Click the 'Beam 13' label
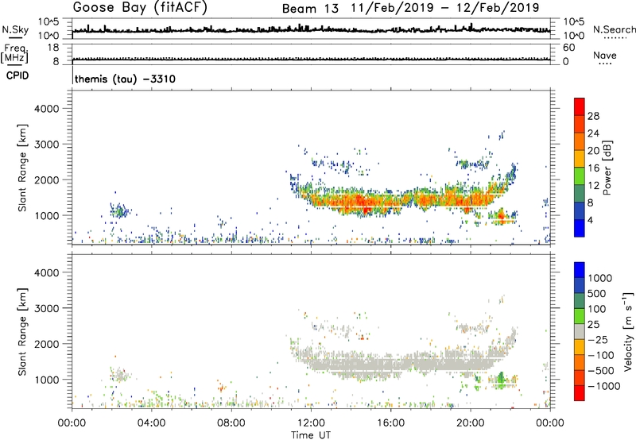636x440 pixels. coord(310,9)
